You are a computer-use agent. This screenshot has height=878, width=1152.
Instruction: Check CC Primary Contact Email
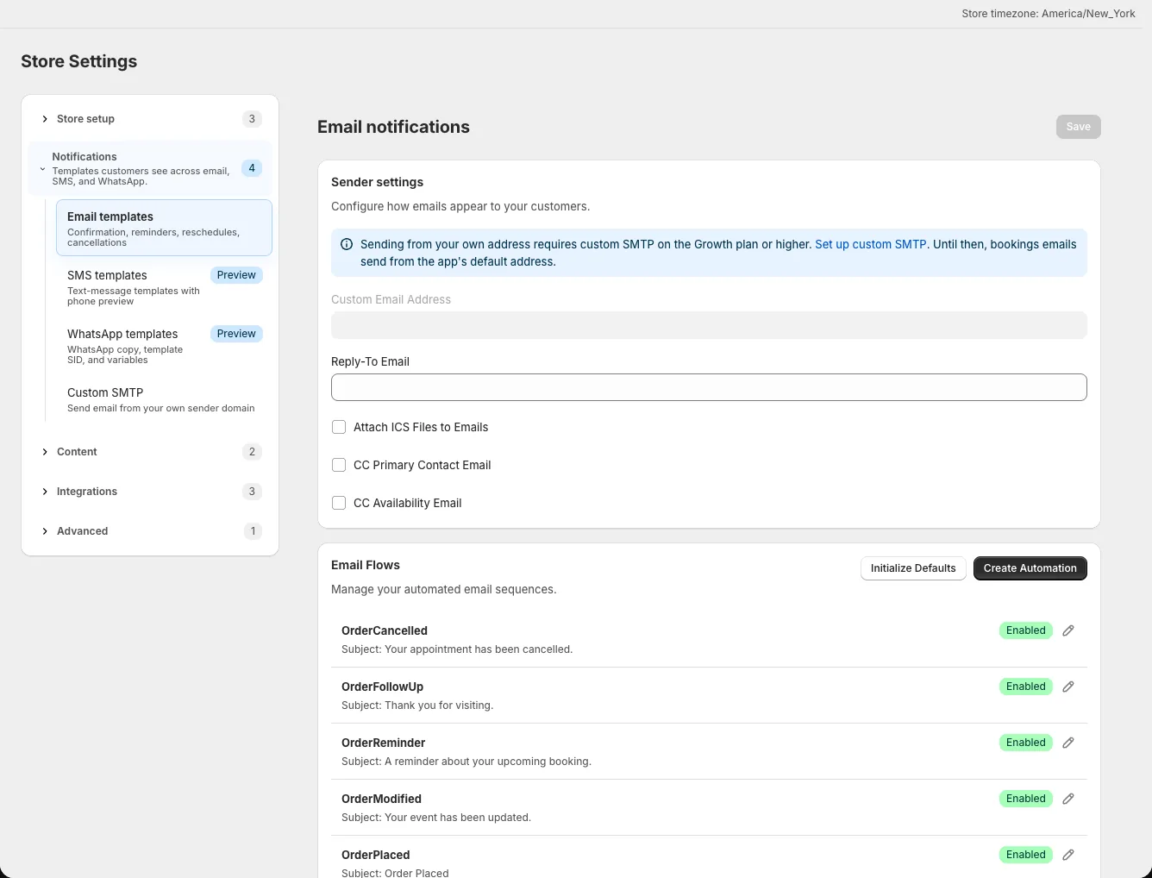point(339,465)
